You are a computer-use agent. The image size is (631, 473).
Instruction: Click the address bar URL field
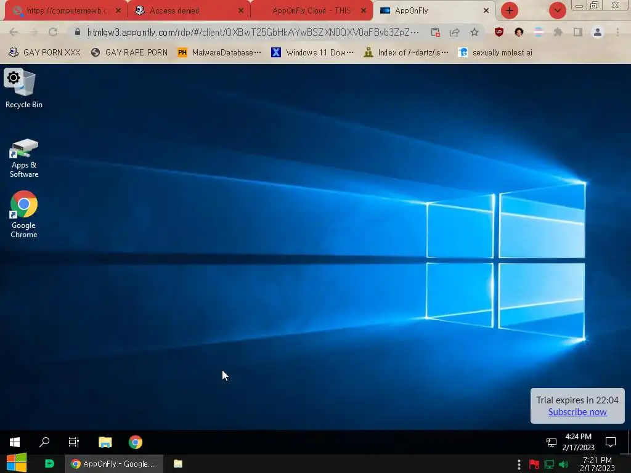pos(253,32)
